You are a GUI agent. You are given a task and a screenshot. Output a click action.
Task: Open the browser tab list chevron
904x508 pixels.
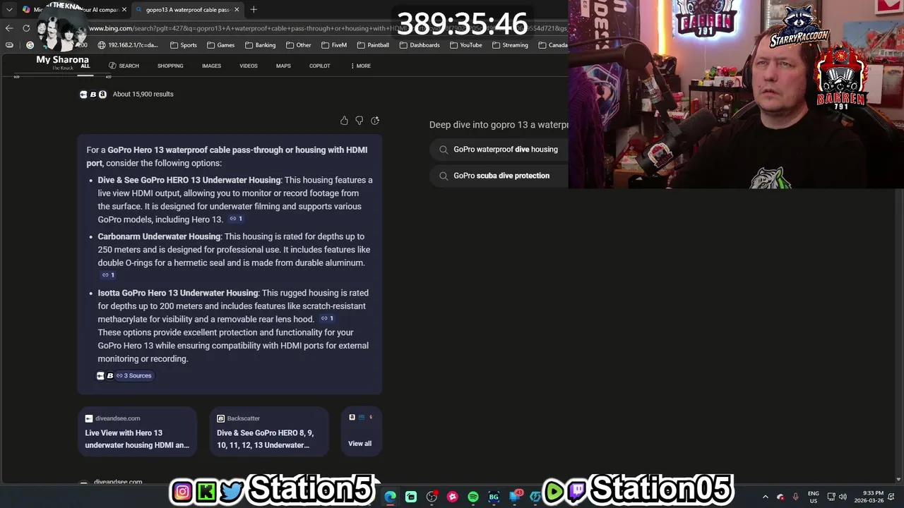[9, 10]
